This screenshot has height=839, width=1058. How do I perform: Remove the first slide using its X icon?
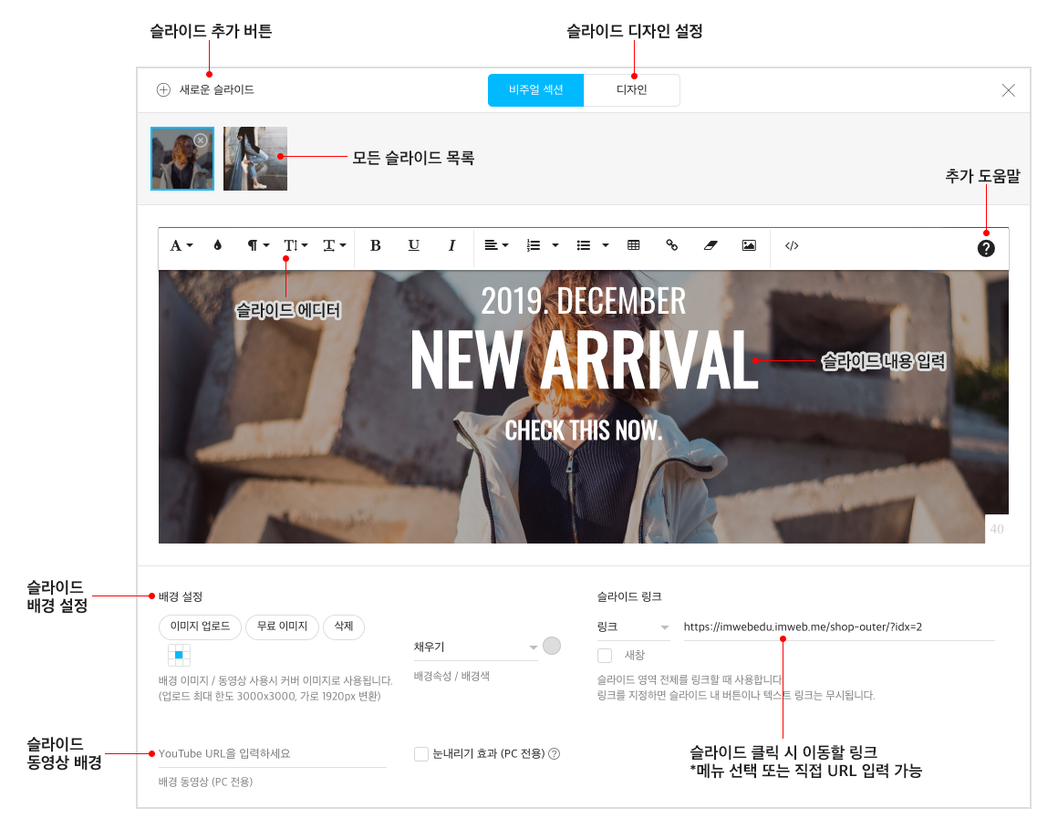point(201,140)
